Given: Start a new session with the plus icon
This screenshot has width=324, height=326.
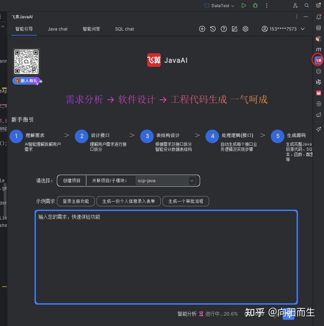Looking at the screenshot, I should click(202, 29).
